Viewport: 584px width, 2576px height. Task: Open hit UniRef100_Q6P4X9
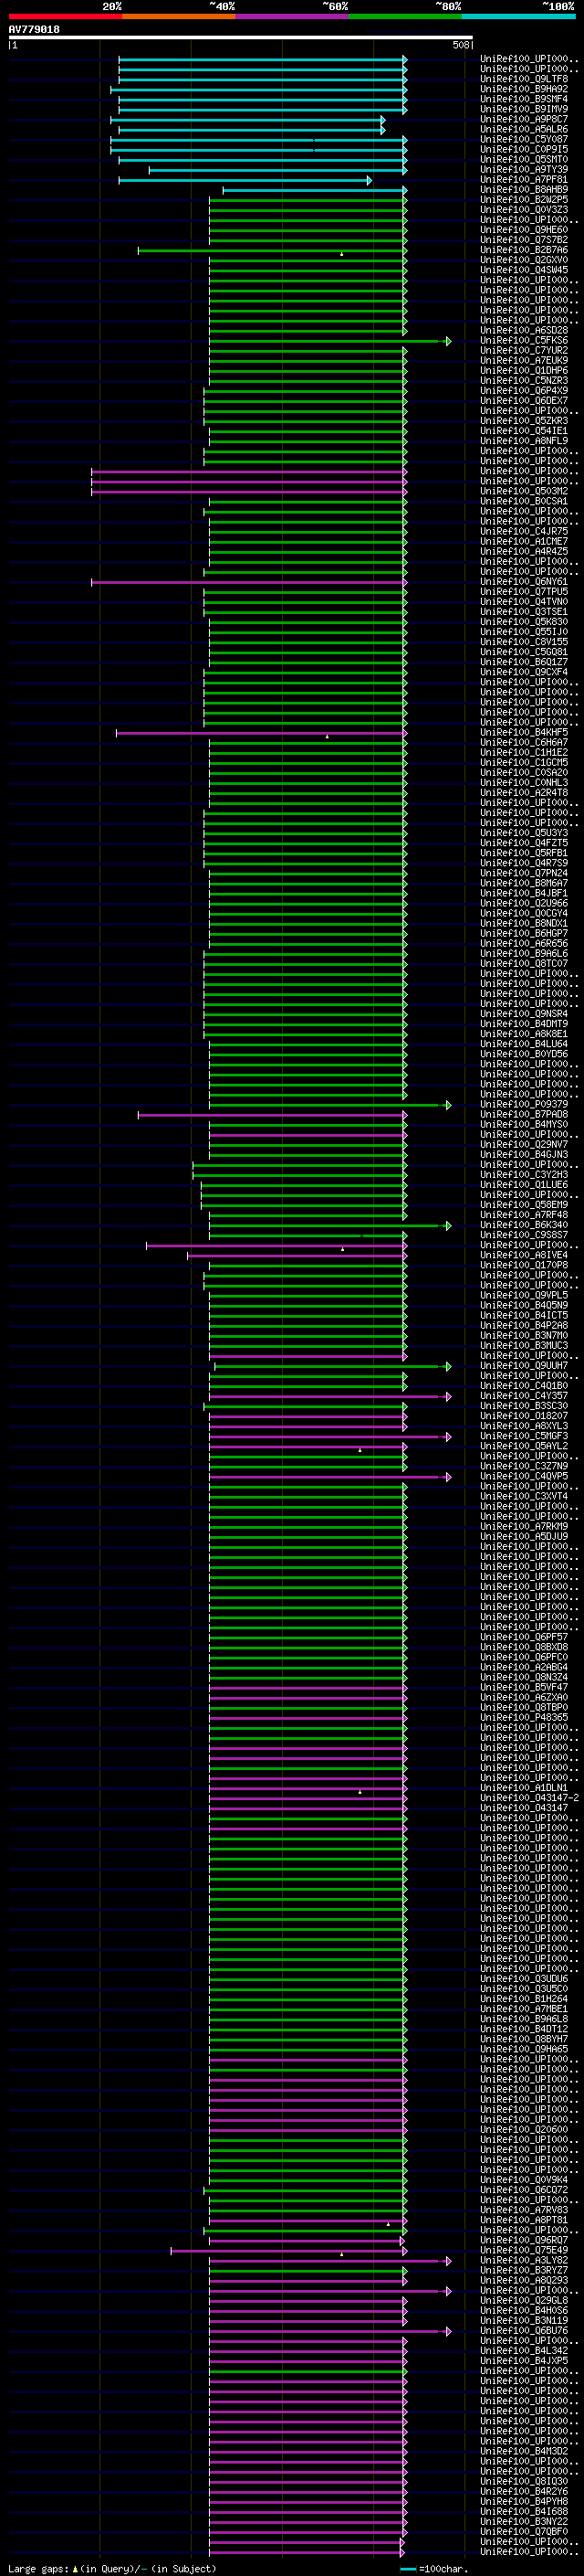click(524, 391)
